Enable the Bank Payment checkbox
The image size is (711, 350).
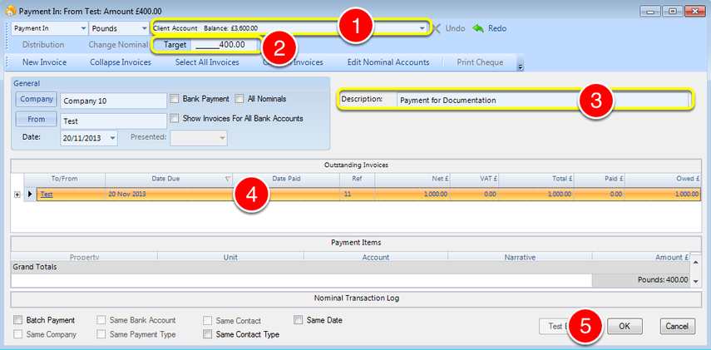pos(174,98)
